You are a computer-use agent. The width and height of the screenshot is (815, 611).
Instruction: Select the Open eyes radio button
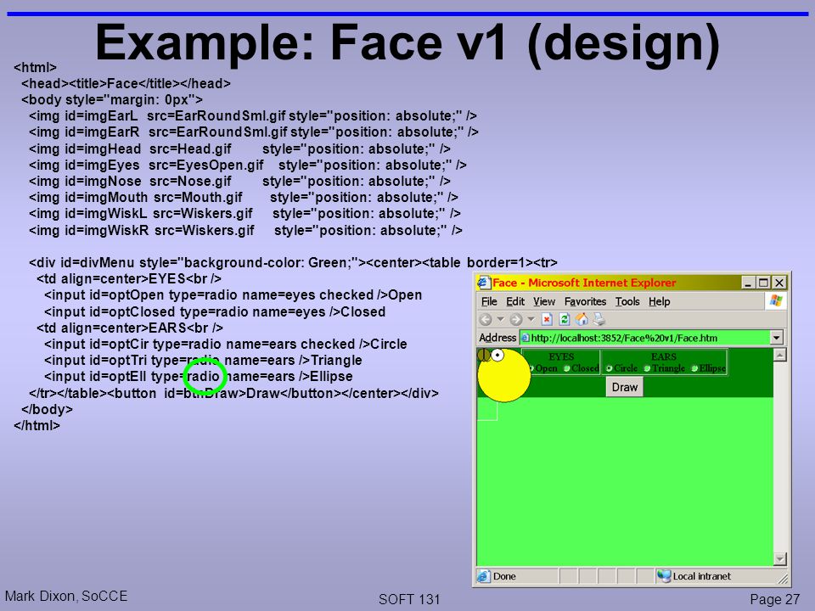531,368
